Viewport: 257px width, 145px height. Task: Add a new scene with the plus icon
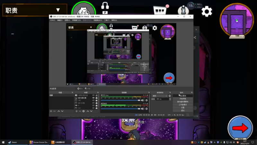click(x=51, y=111)
